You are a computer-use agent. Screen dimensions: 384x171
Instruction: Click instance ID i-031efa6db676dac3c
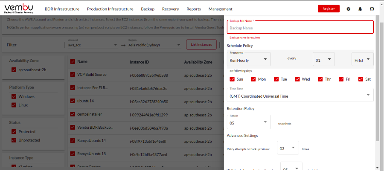pyautogui.click(x=148, y=89)
